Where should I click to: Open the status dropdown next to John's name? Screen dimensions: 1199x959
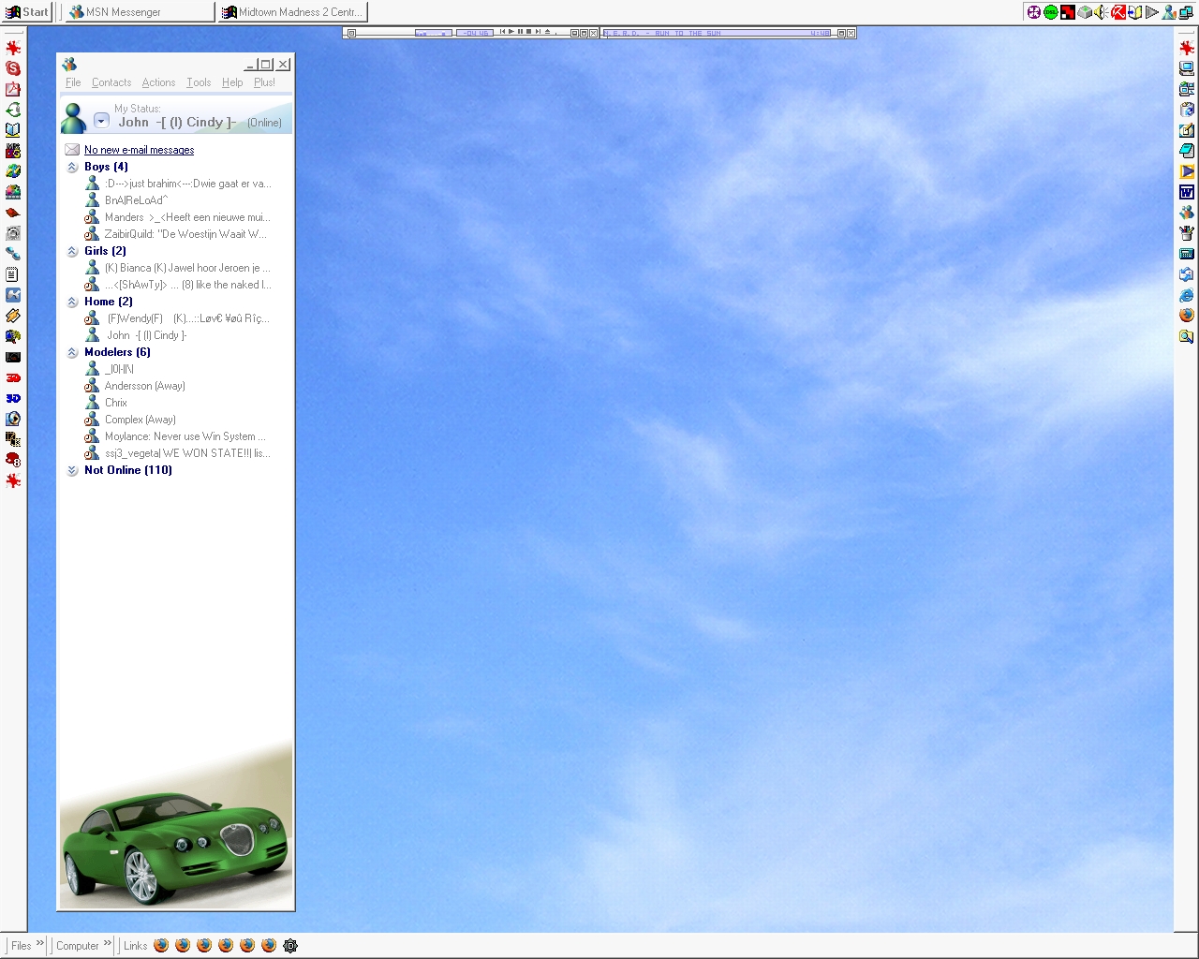coord(101,122)
